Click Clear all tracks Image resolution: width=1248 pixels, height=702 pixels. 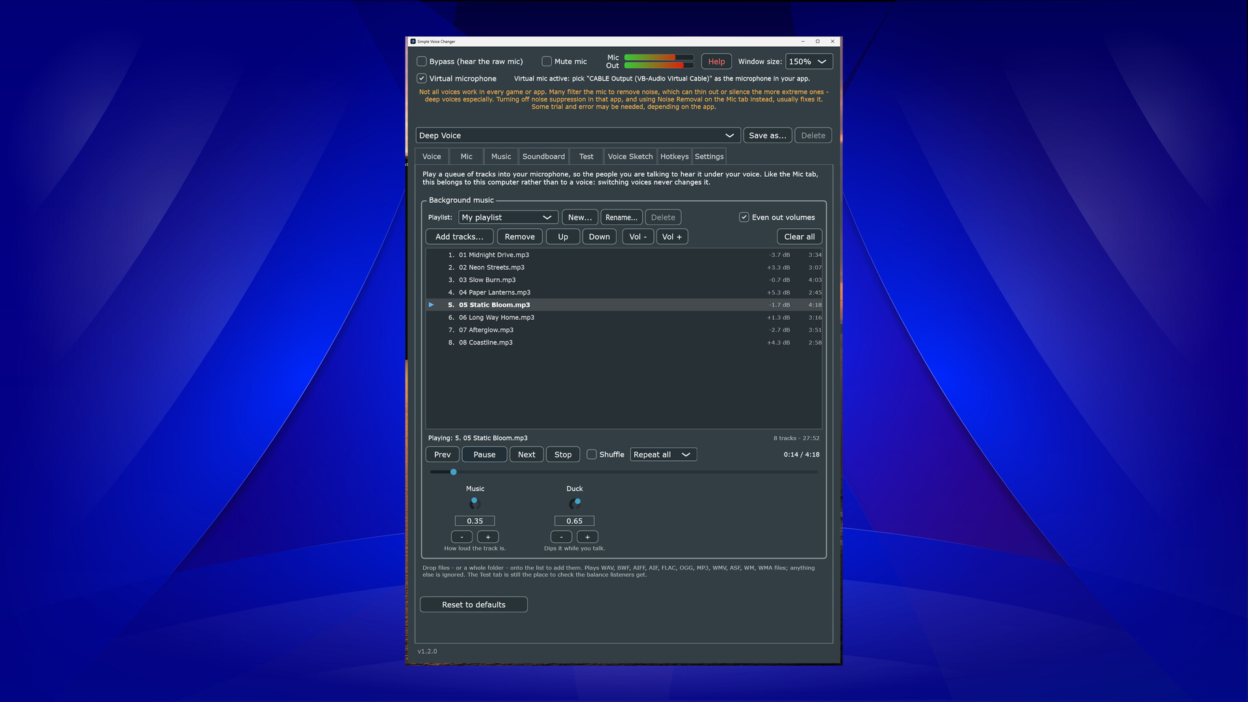point(799,237)
